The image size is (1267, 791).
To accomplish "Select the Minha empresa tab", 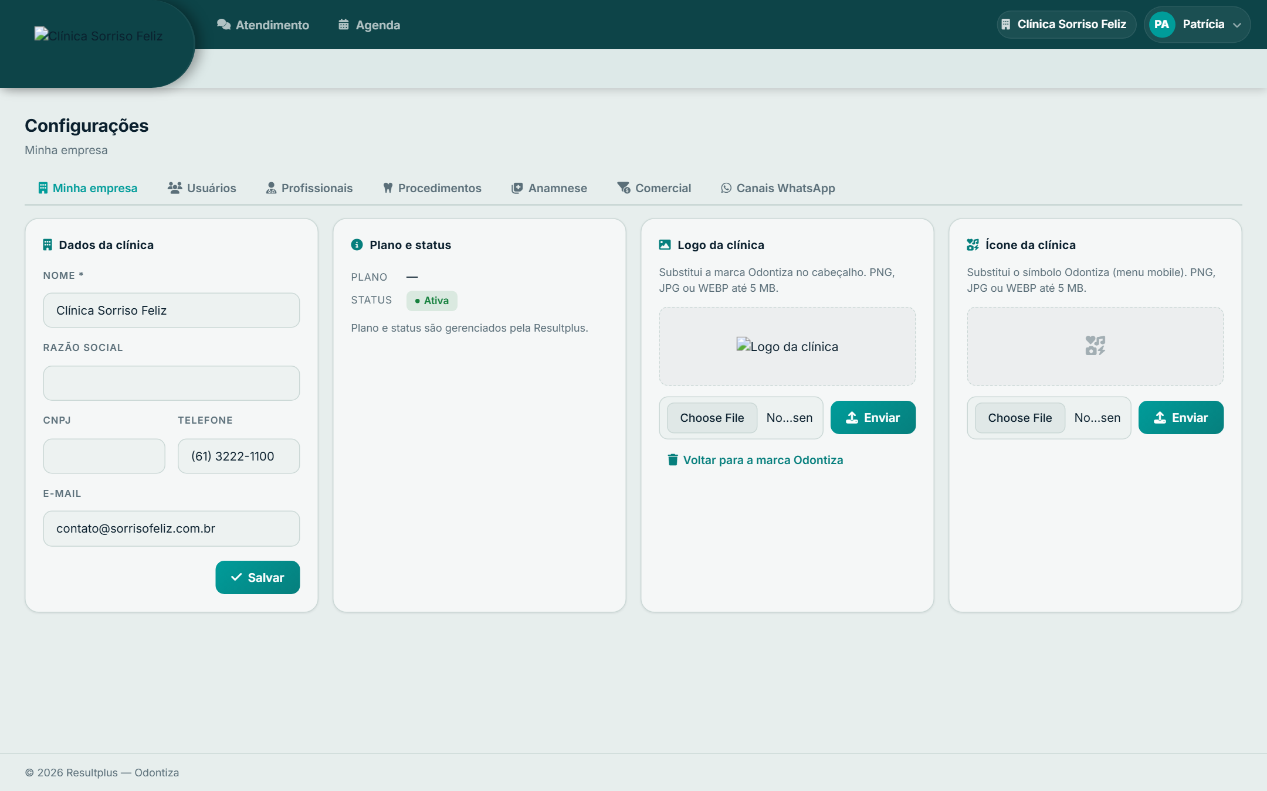I will (x=88, y=188).
